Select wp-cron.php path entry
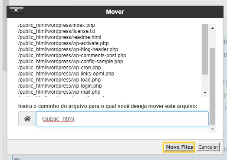Screen dimensions: 227x160 click(59, 68)
